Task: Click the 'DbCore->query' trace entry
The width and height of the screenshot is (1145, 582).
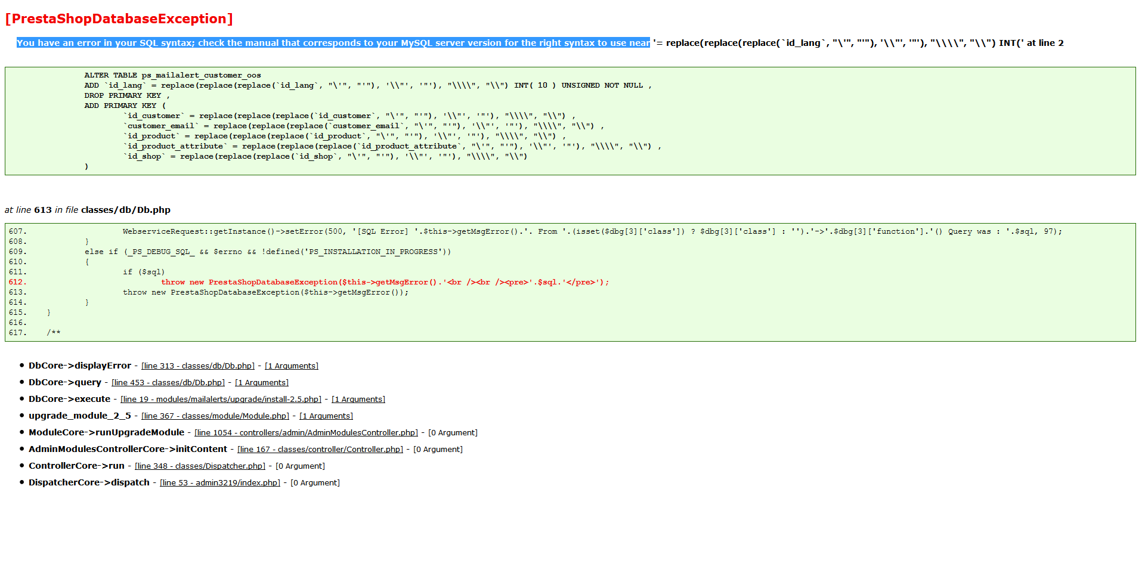Action: 65,382
